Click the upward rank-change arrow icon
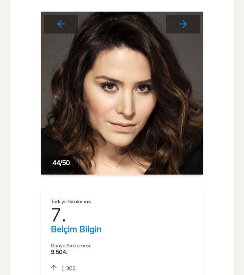This screenshot has height=275, width=244. point(54,268)
